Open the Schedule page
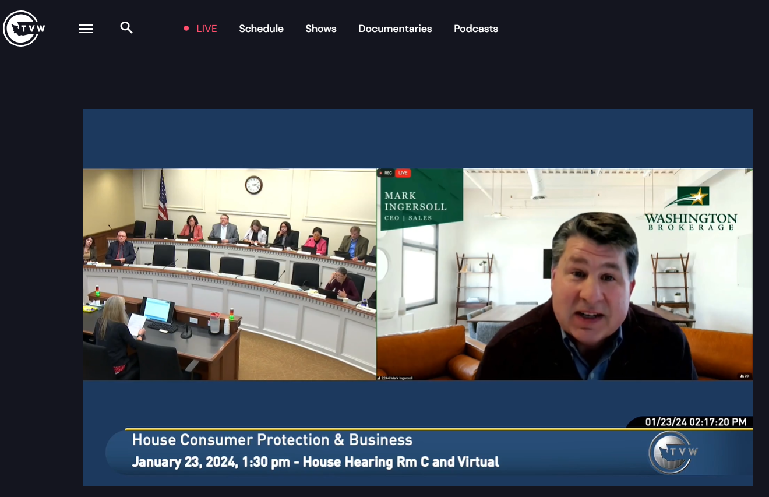The height and width of the screenshot is (497, 769). pos(261,29)
